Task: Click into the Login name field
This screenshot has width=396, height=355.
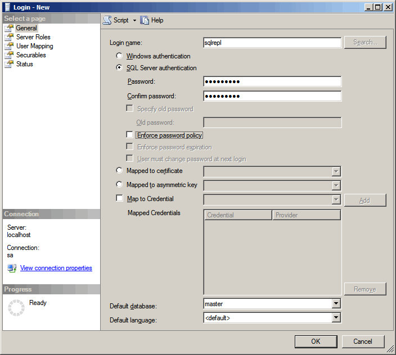Action: click(272, 43)
